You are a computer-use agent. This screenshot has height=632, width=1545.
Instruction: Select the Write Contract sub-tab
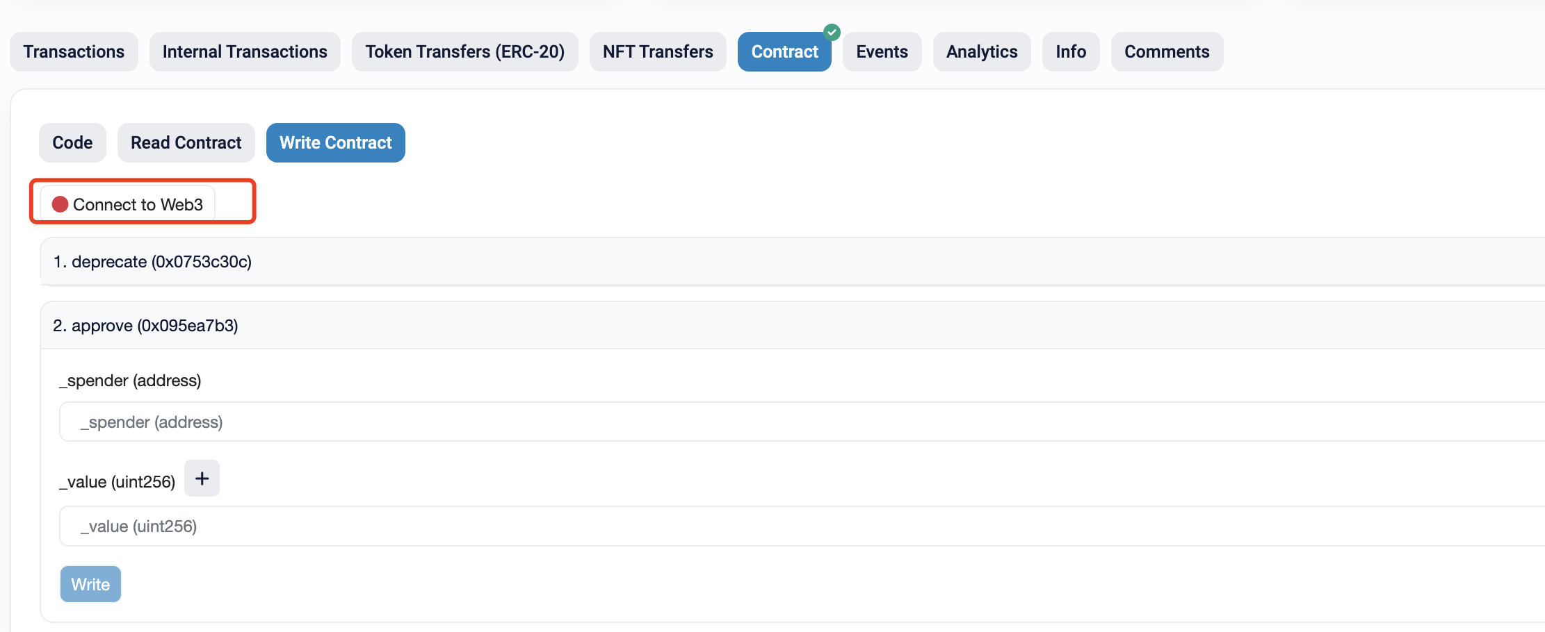pos(335,143)
